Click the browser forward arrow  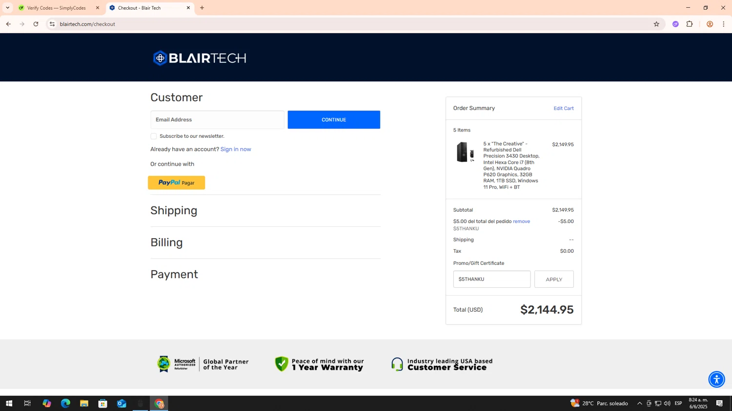[22, 24]
